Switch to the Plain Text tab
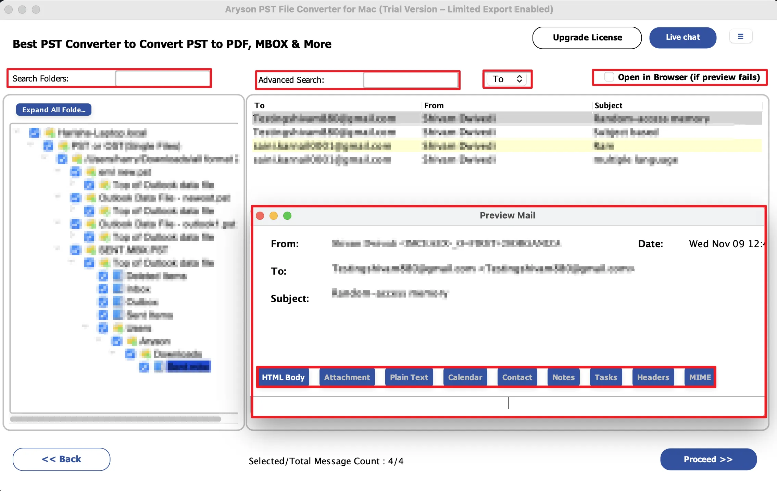 point(409,377)
